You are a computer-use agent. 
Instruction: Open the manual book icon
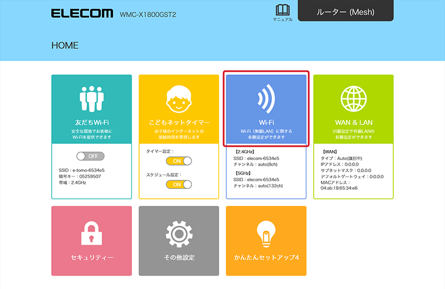click(283, 10)
